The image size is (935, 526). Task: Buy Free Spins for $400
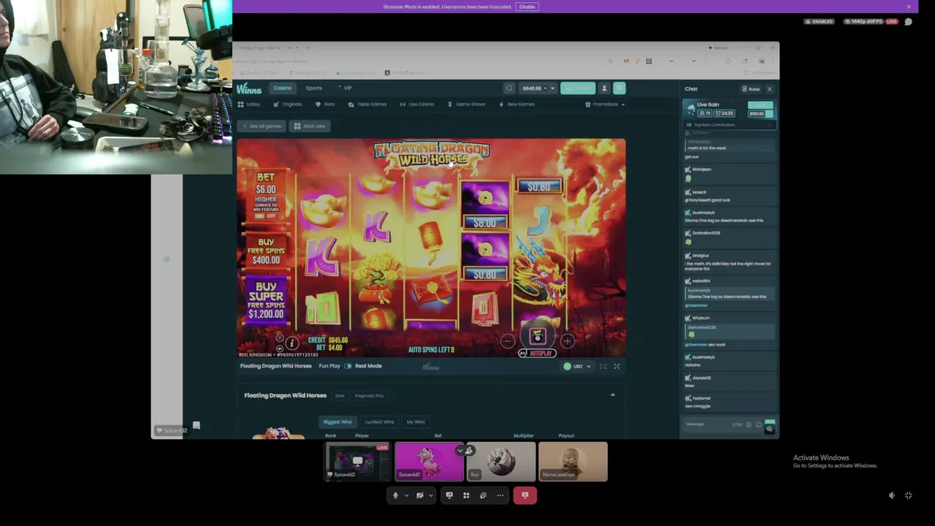pyautogui.click(x=266, y=251)
